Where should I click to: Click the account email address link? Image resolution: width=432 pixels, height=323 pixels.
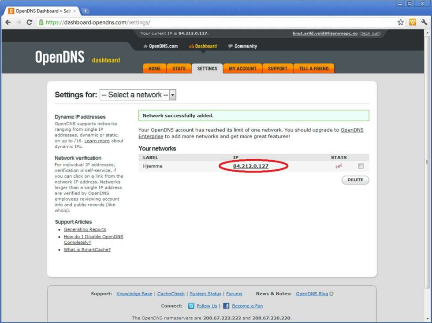coord(325,33)
